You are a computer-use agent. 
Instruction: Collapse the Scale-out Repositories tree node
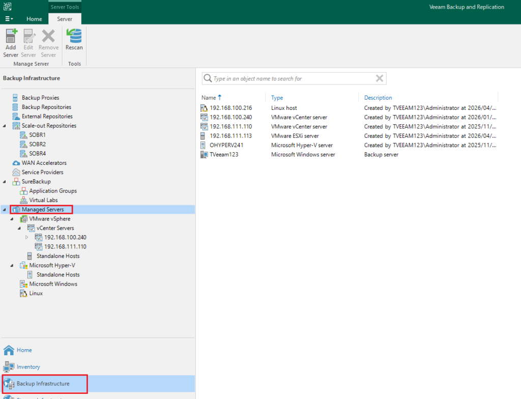(x=5, y=126)
